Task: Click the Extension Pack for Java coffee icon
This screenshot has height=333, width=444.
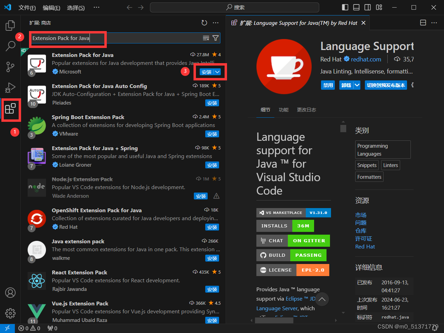Action: 37,63
